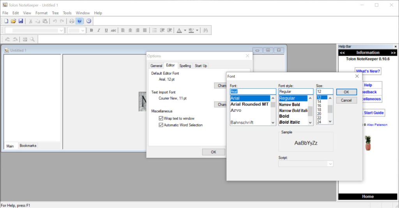Click the magnifier search icon in bottom toolbar

coord(32,39)
